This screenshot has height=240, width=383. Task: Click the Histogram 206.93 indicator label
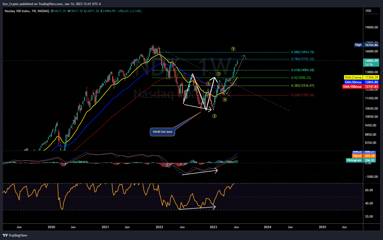coord(361,160)
